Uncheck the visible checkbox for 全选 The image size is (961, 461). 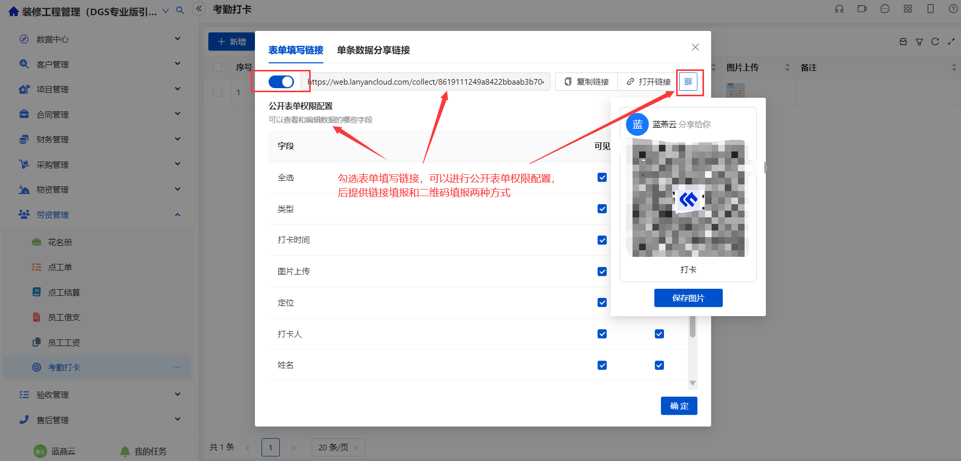(602, 177)
